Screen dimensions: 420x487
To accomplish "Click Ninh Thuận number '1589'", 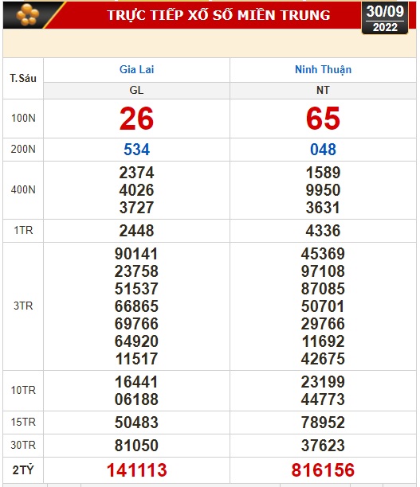I will [x=323, y=173].
